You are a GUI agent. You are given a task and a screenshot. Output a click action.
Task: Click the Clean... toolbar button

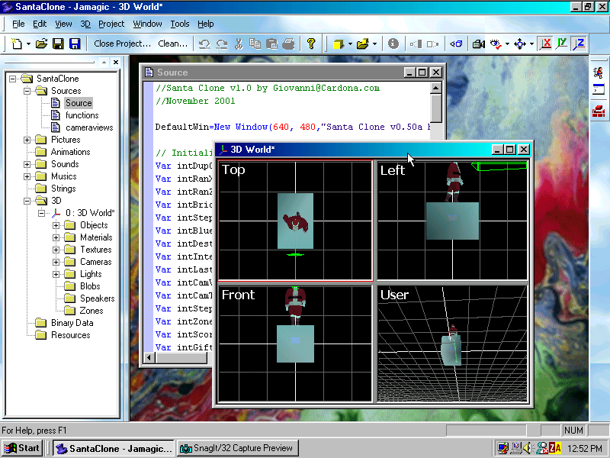point(173,44)
